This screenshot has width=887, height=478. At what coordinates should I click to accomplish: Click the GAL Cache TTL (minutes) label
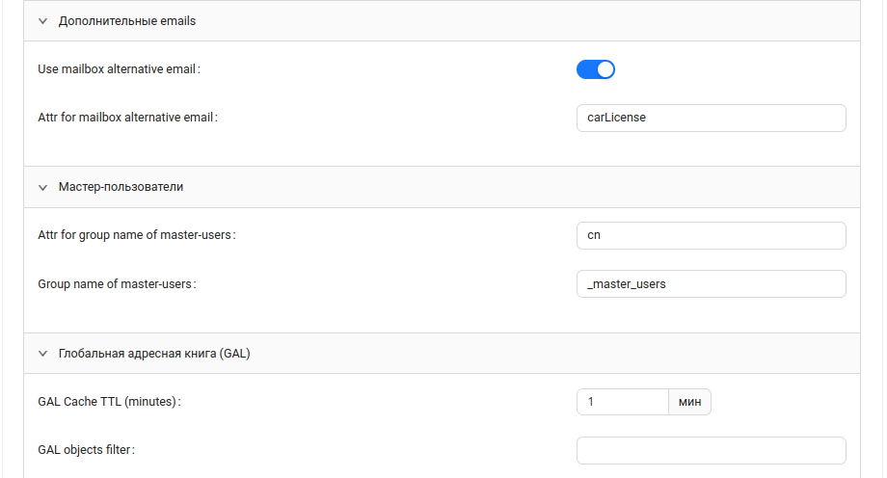point(109,402)
